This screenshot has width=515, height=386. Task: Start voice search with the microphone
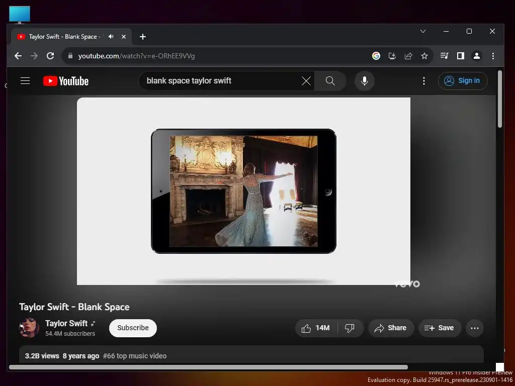tap(364, 81)
